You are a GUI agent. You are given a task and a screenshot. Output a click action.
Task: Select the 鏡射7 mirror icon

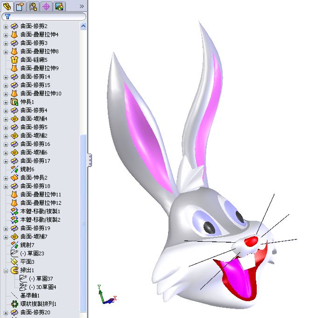click(14, 245)
